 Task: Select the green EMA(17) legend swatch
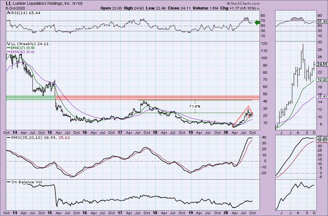[9, 48]
